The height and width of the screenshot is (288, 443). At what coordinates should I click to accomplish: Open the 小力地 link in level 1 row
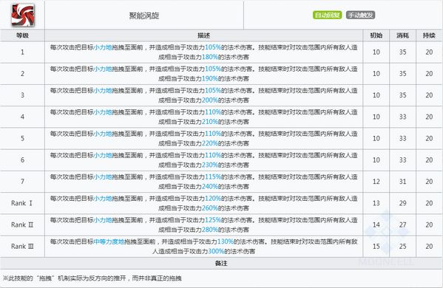pyautogui.click(x=103, y=47)
